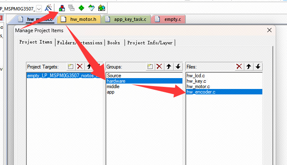This screenshot has height=165, width=287.
Task: Delete the selected Project Target
Action: [x=80, y=66]
